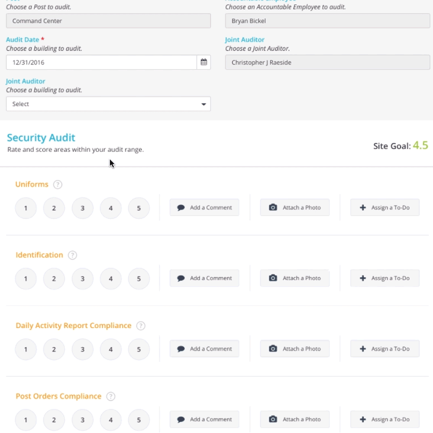The image size is (433, 433).
Task: Show help for Post Orders Compliance
Action: pyautogui.click(x=111, y=397)
